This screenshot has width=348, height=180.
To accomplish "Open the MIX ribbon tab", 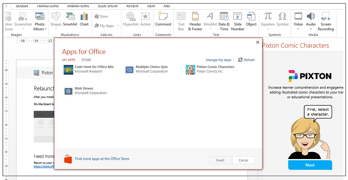I will [x=167, y=6].
